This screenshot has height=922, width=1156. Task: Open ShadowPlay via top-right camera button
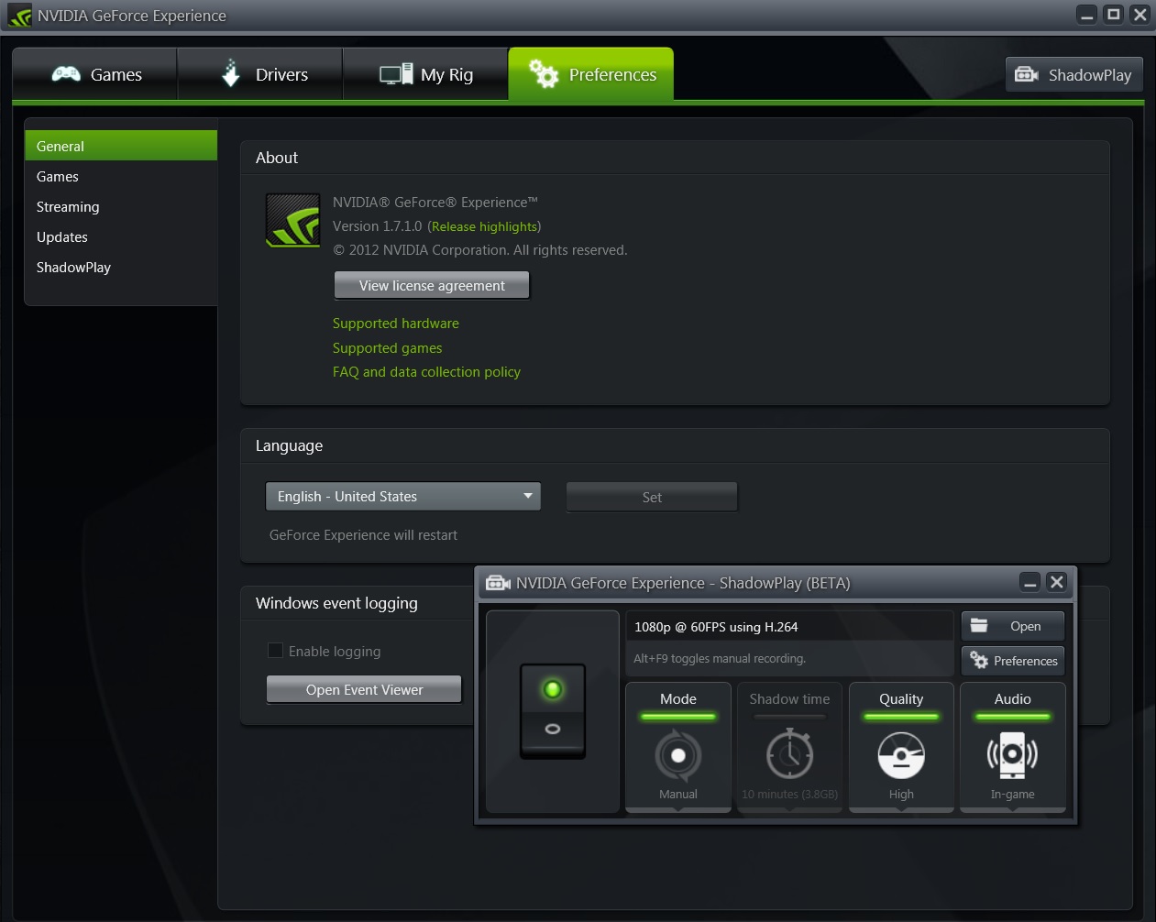(1074, 75)
